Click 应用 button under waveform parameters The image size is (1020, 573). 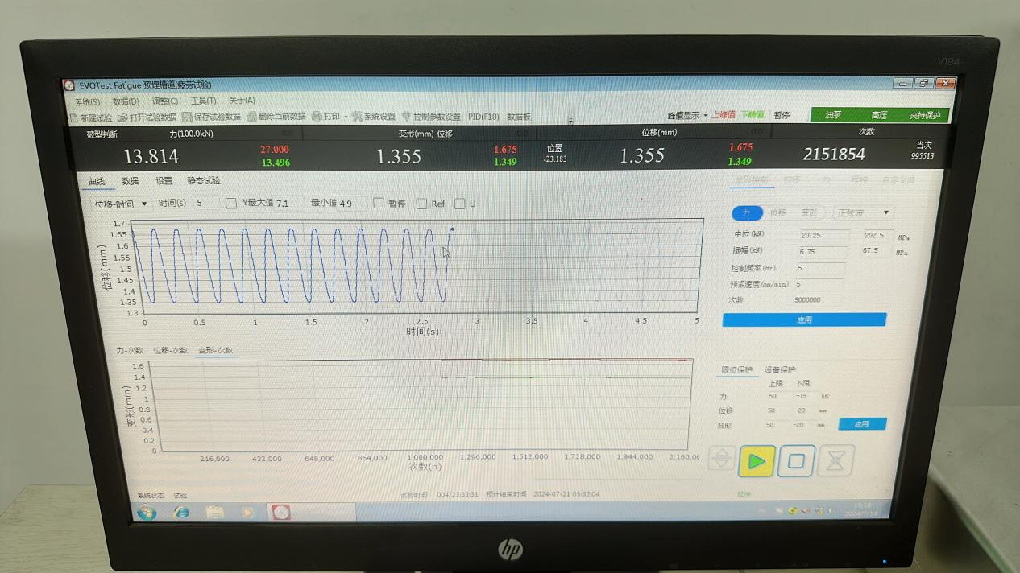pos(804,320)
